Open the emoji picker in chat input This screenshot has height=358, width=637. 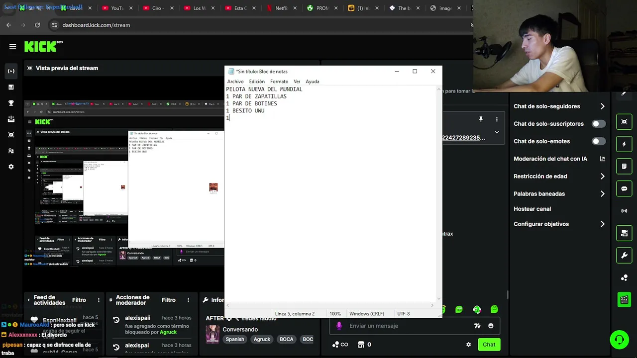click(x=491, y=326)
